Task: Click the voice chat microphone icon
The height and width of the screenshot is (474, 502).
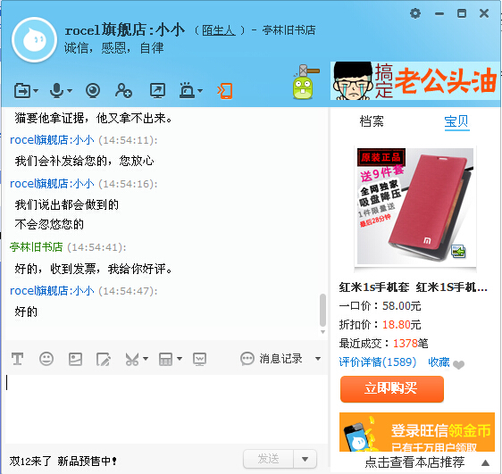Action: point(56,90)
